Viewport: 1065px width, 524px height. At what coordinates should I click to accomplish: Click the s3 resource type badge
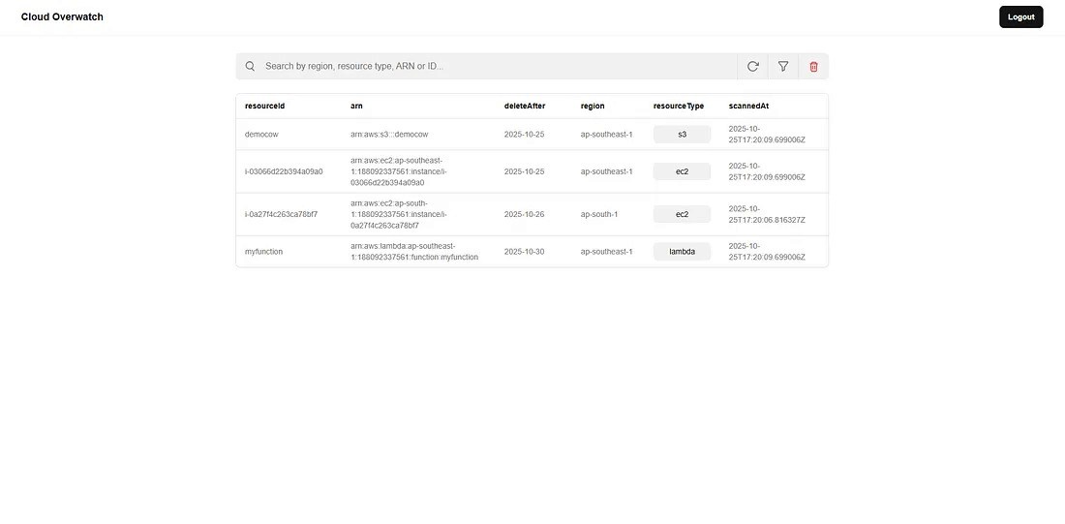pyautogui.click(x=682, y=135)
